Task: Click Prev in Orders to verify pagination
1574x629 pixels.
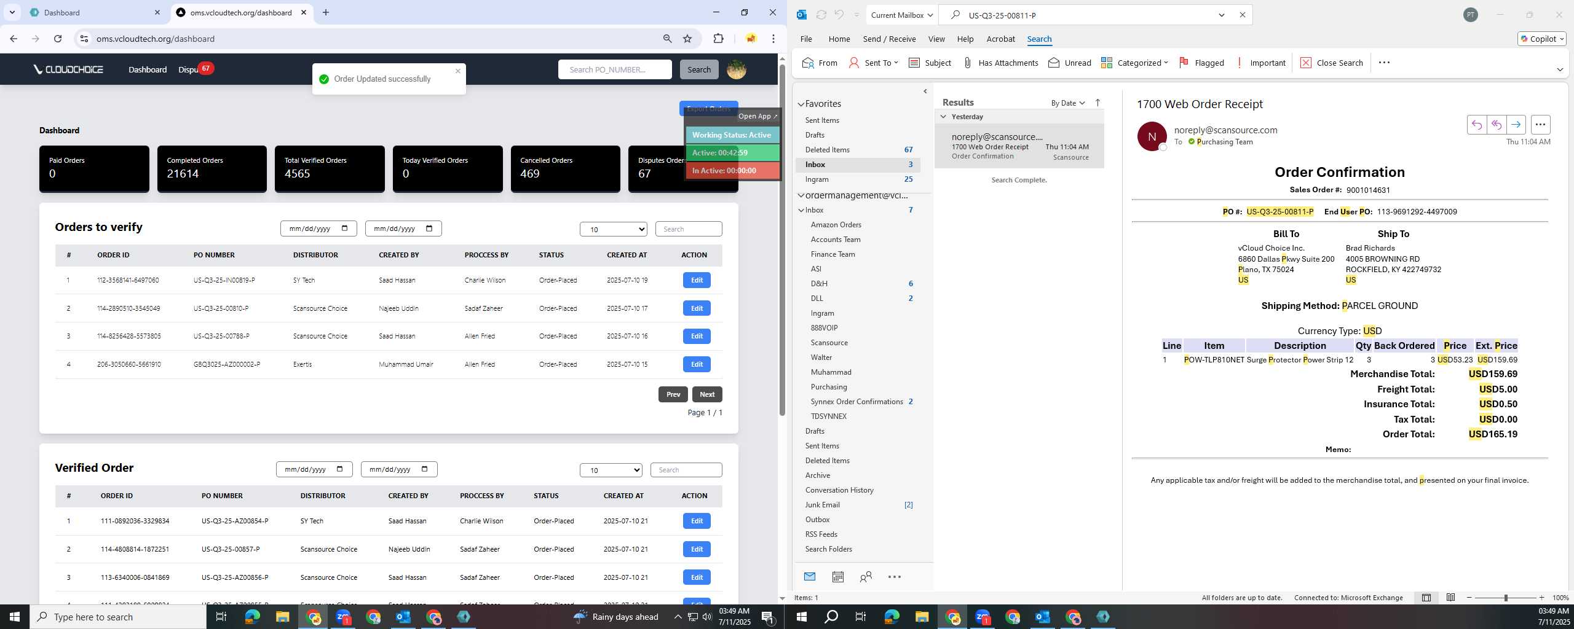Action: 673,394
